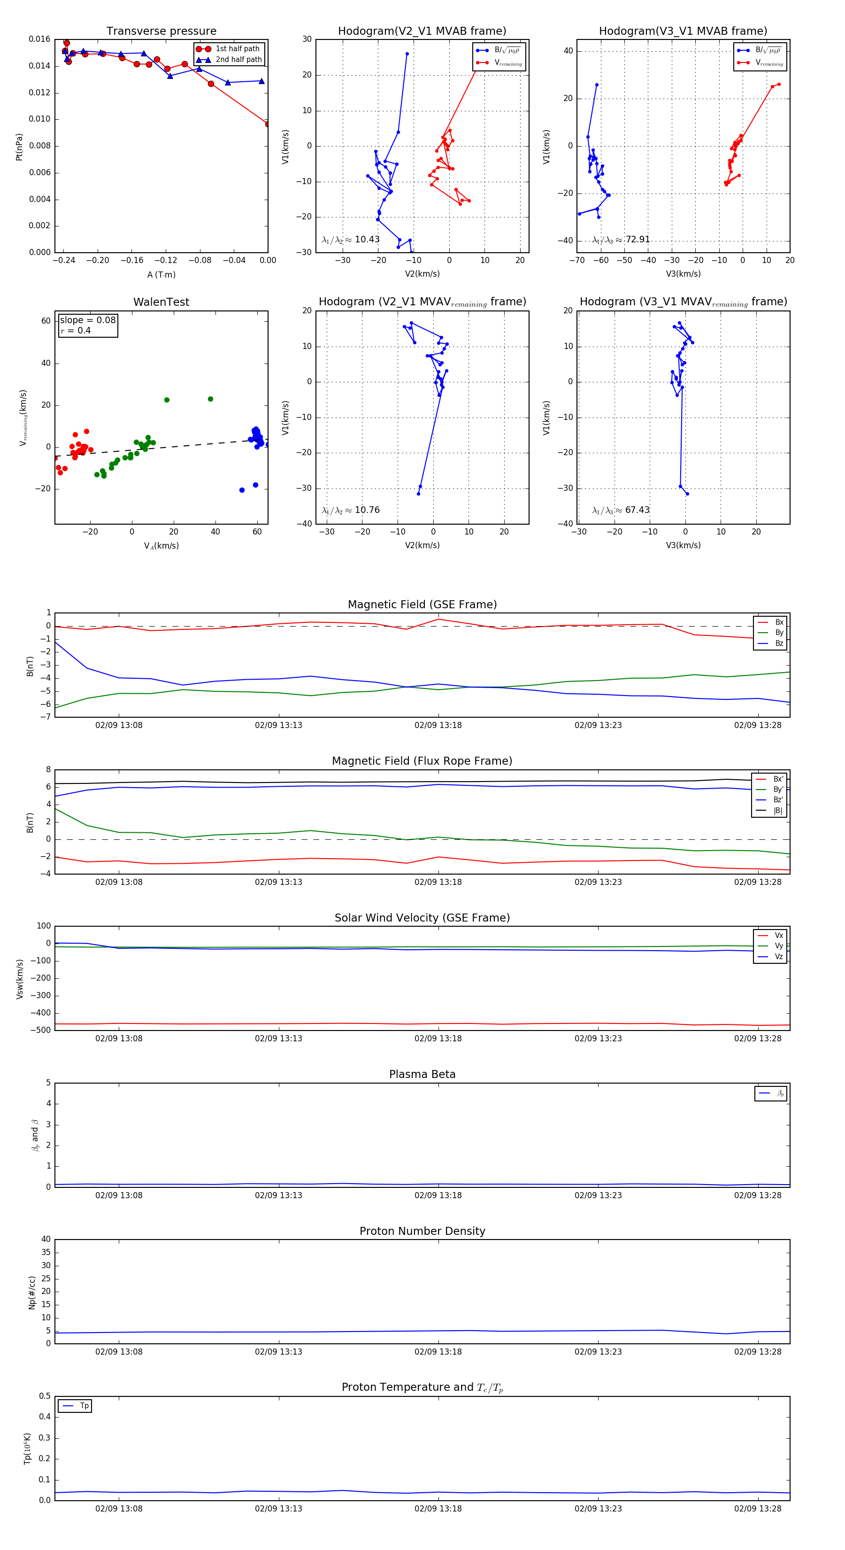Image resolution: width=845 pixels, height=1550 pixels.
Task: Click the 'Magnetic Field (Flux Rope Frame)' title
Action: [422, 761]
